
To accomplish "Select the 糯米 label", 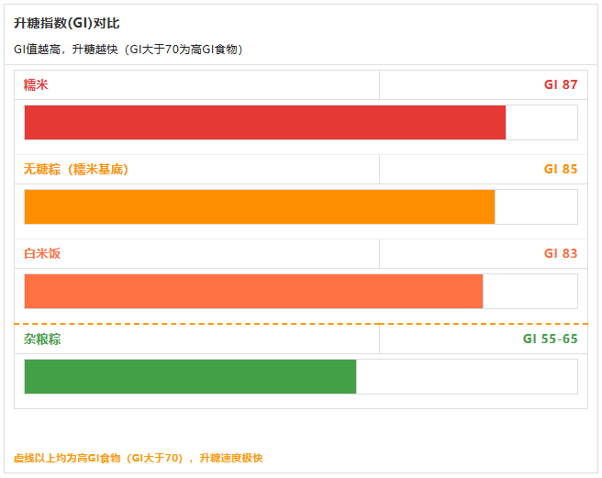I will 36,84.
